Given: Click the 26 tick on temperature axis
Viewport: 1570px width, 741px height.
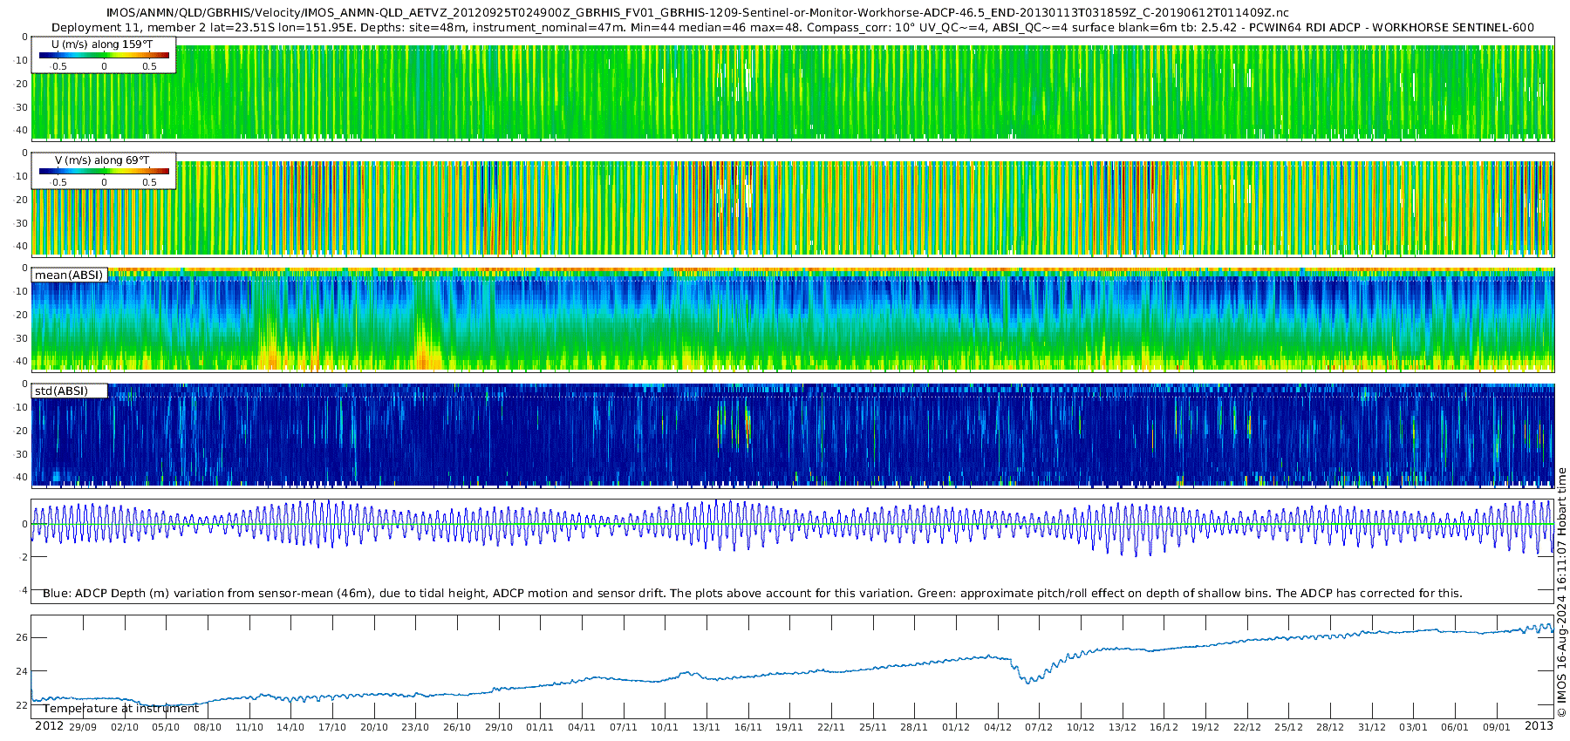Looking at the screenshot, I should tap(22, 637).
